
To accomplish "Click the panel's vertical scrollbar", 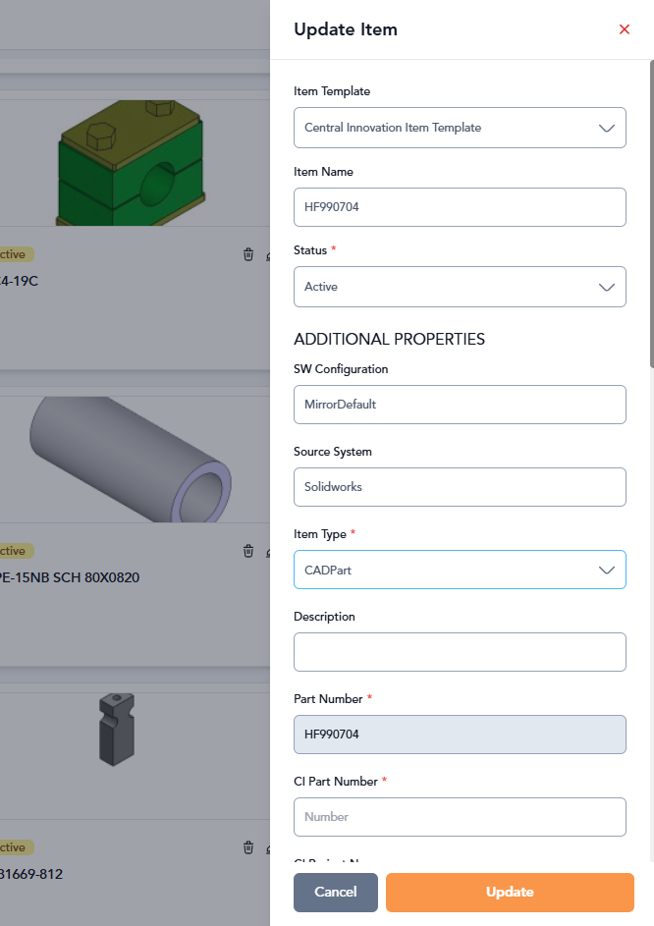I will tap(652, 214).
